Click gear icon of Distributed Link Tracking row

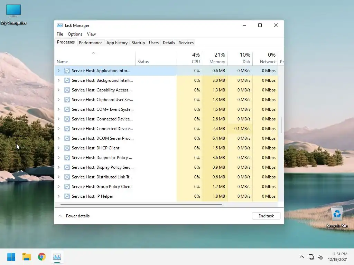pos(67,177)
